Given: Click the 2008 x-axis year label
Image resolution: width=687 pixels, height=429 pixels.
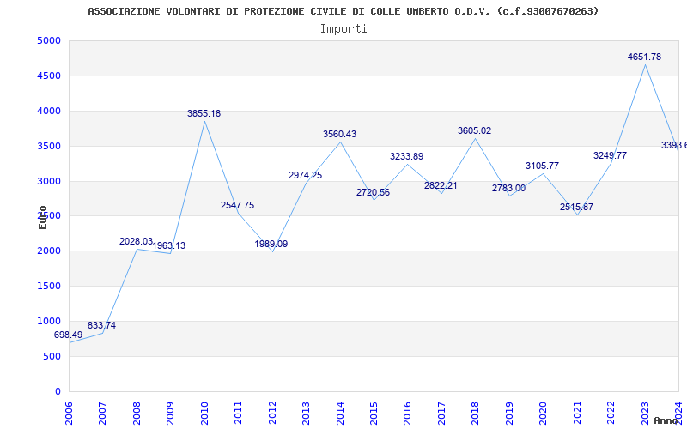Looking at the screenshot, I should (137, 414).
